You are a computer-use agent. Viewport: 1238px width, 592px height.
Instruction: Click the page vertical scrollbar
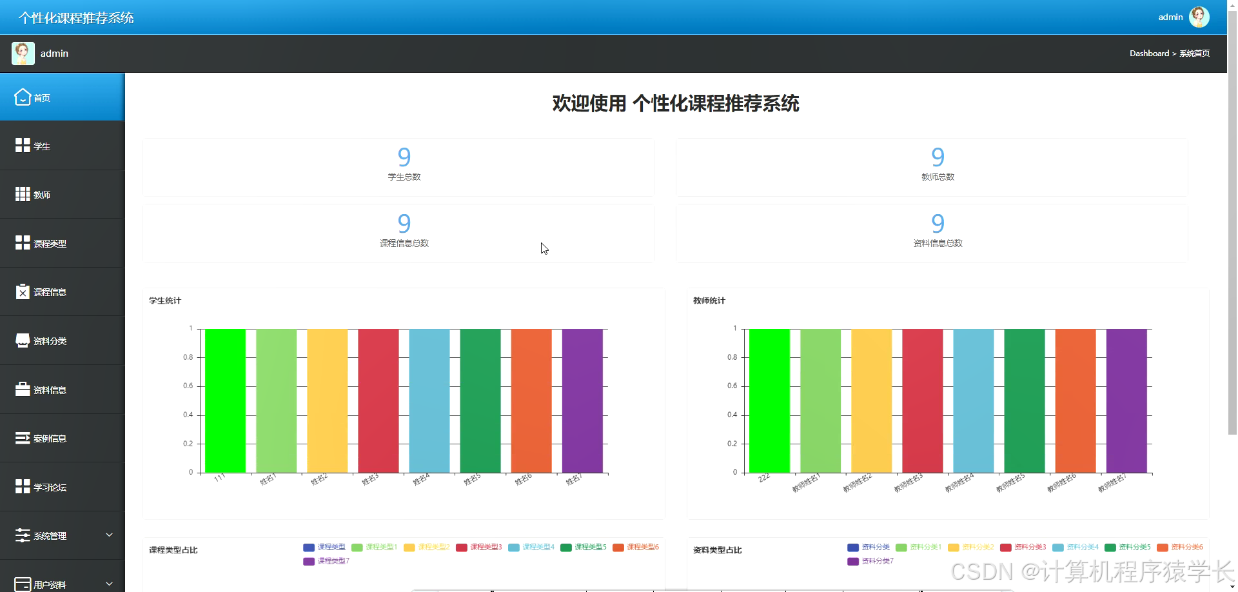[x=1232, y=222]
